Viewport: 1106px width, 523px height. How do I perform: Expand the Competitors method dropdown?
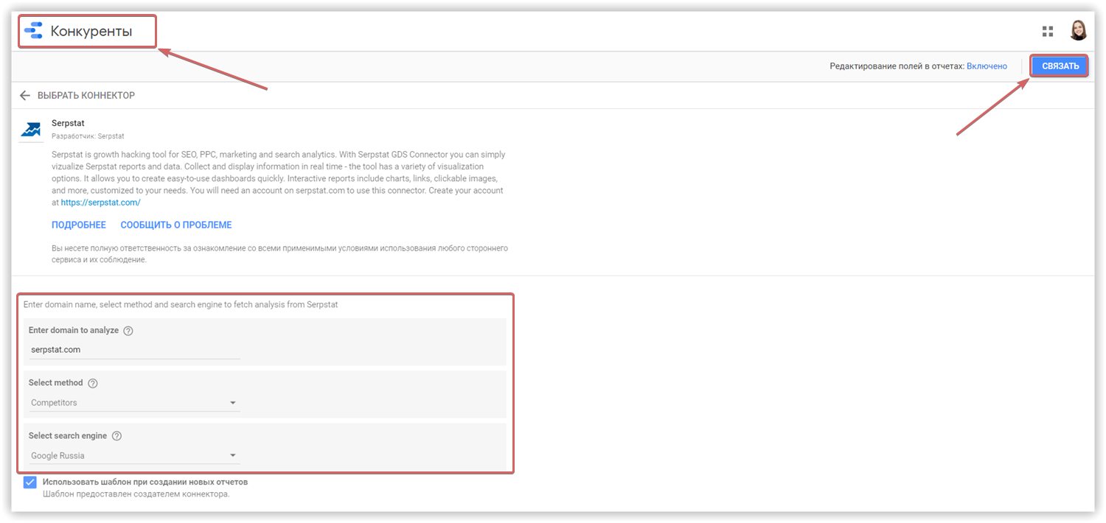click(x=134, y=403)
